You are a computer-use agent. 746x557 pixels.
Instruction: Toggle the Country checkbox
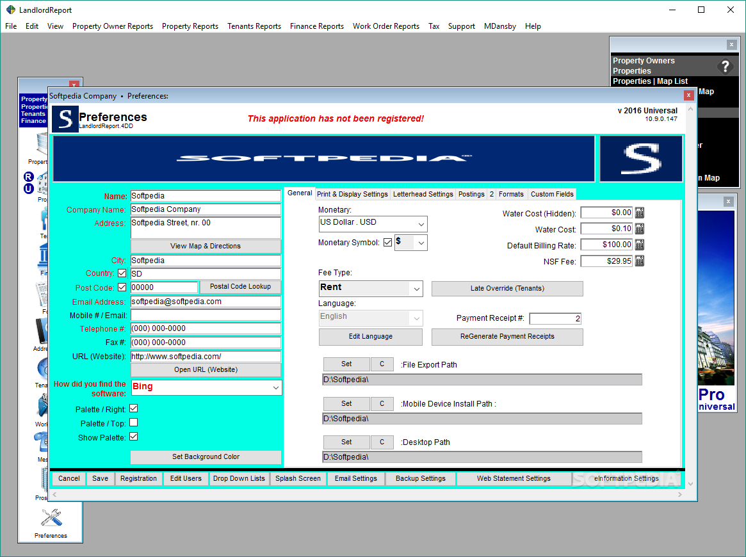tap(122, 273)
